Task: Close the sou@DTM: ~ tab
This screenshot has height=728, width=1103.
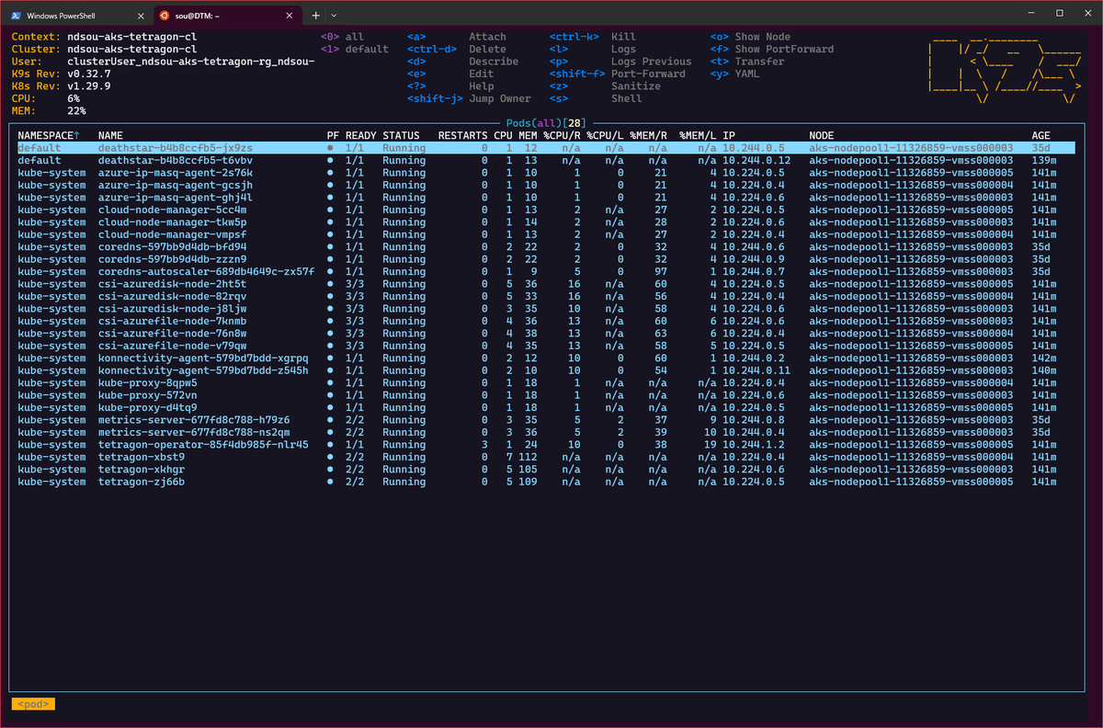Action: [x=289, y=16]
